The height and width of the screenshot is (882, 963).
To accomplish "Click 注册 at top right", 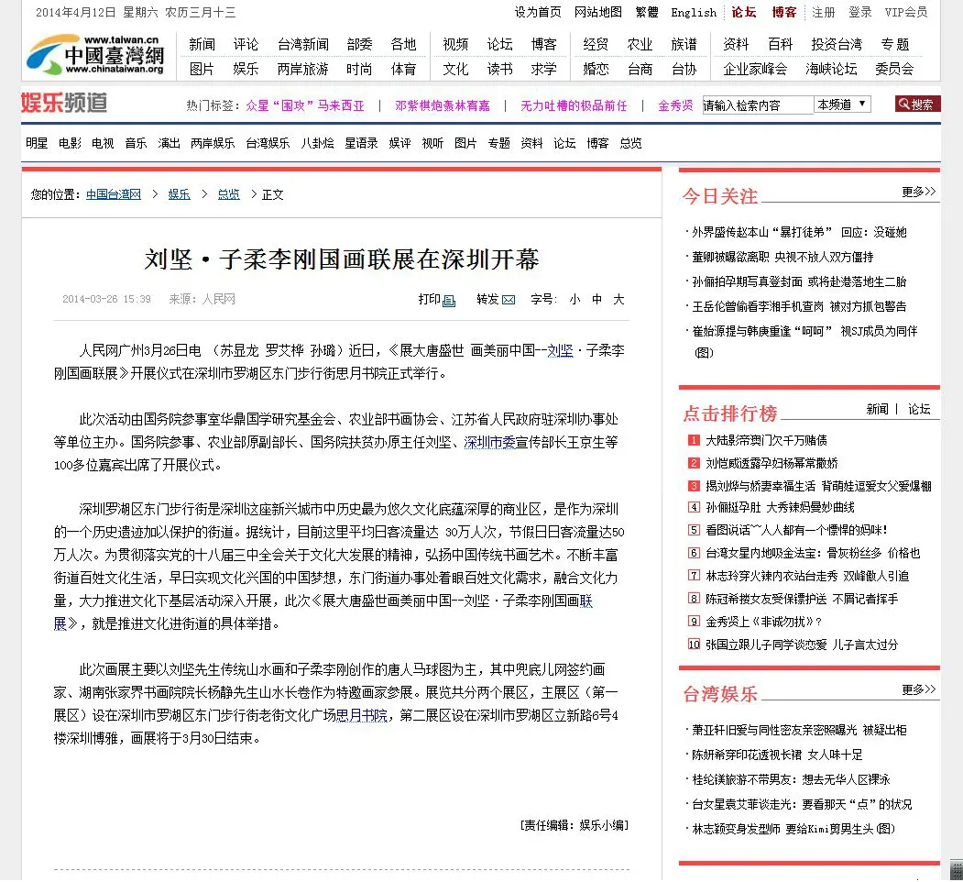I will coord(823,12).
